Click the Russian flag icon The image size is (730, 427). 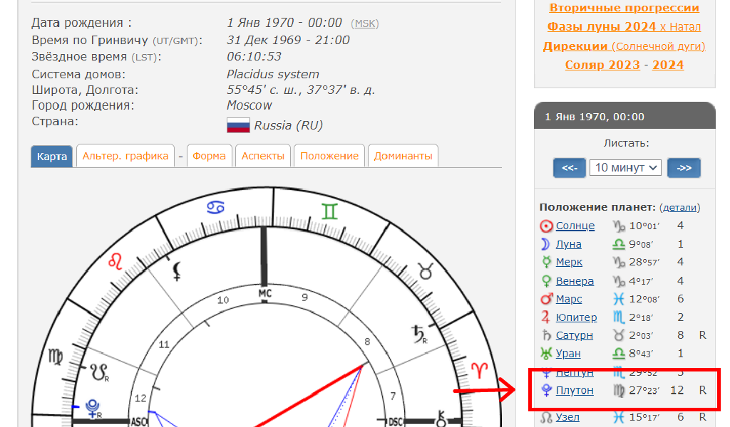tap(238, 125)
